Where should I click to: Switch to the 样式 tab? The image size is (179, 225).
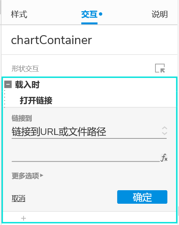click(19, 14)
